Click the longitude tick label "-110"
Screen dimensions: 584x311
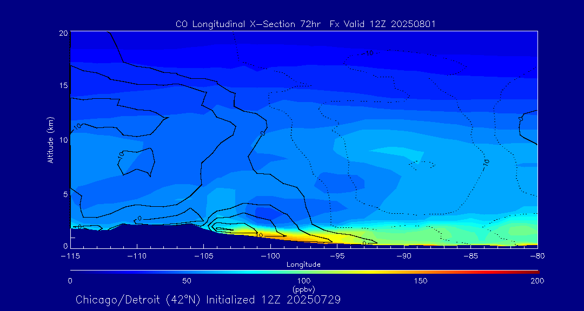pos(137,256)
